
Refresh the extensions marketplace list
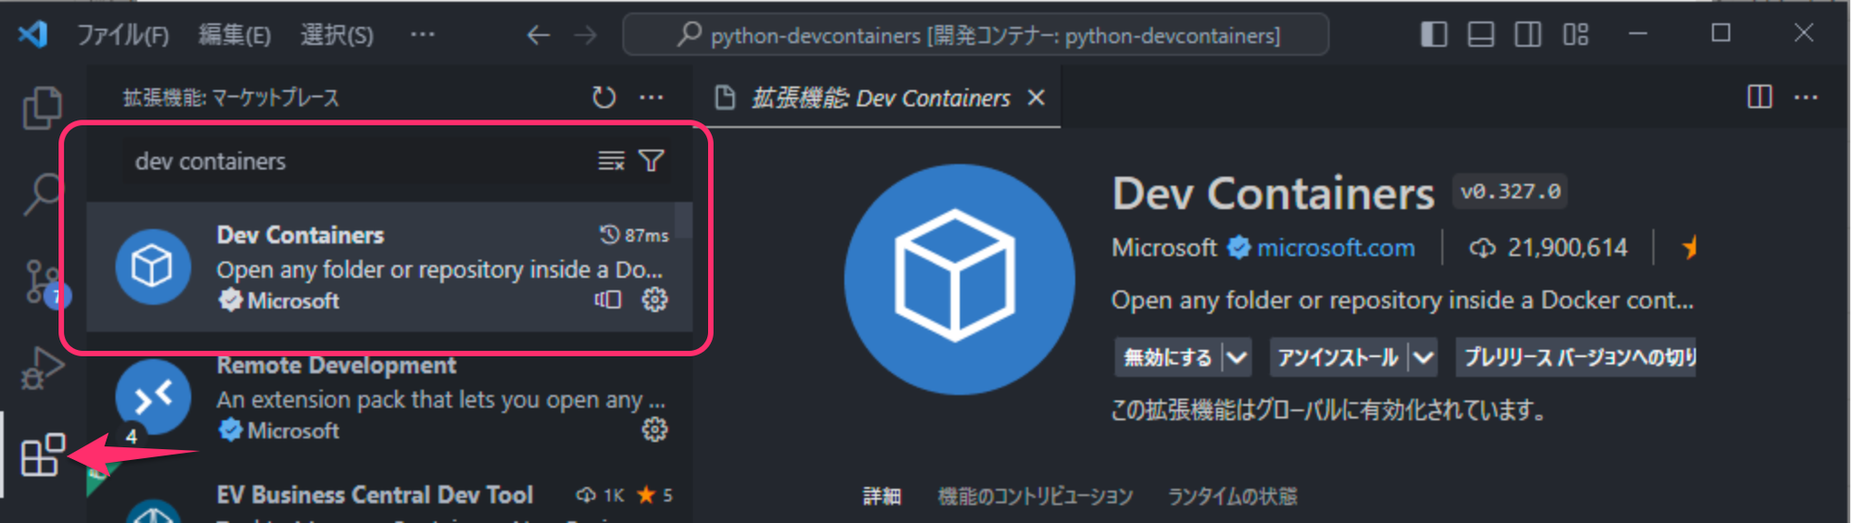604,97
